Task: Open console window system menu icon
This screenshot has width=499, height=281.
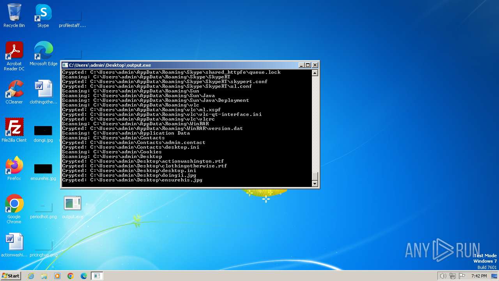Action: (65, 65)
